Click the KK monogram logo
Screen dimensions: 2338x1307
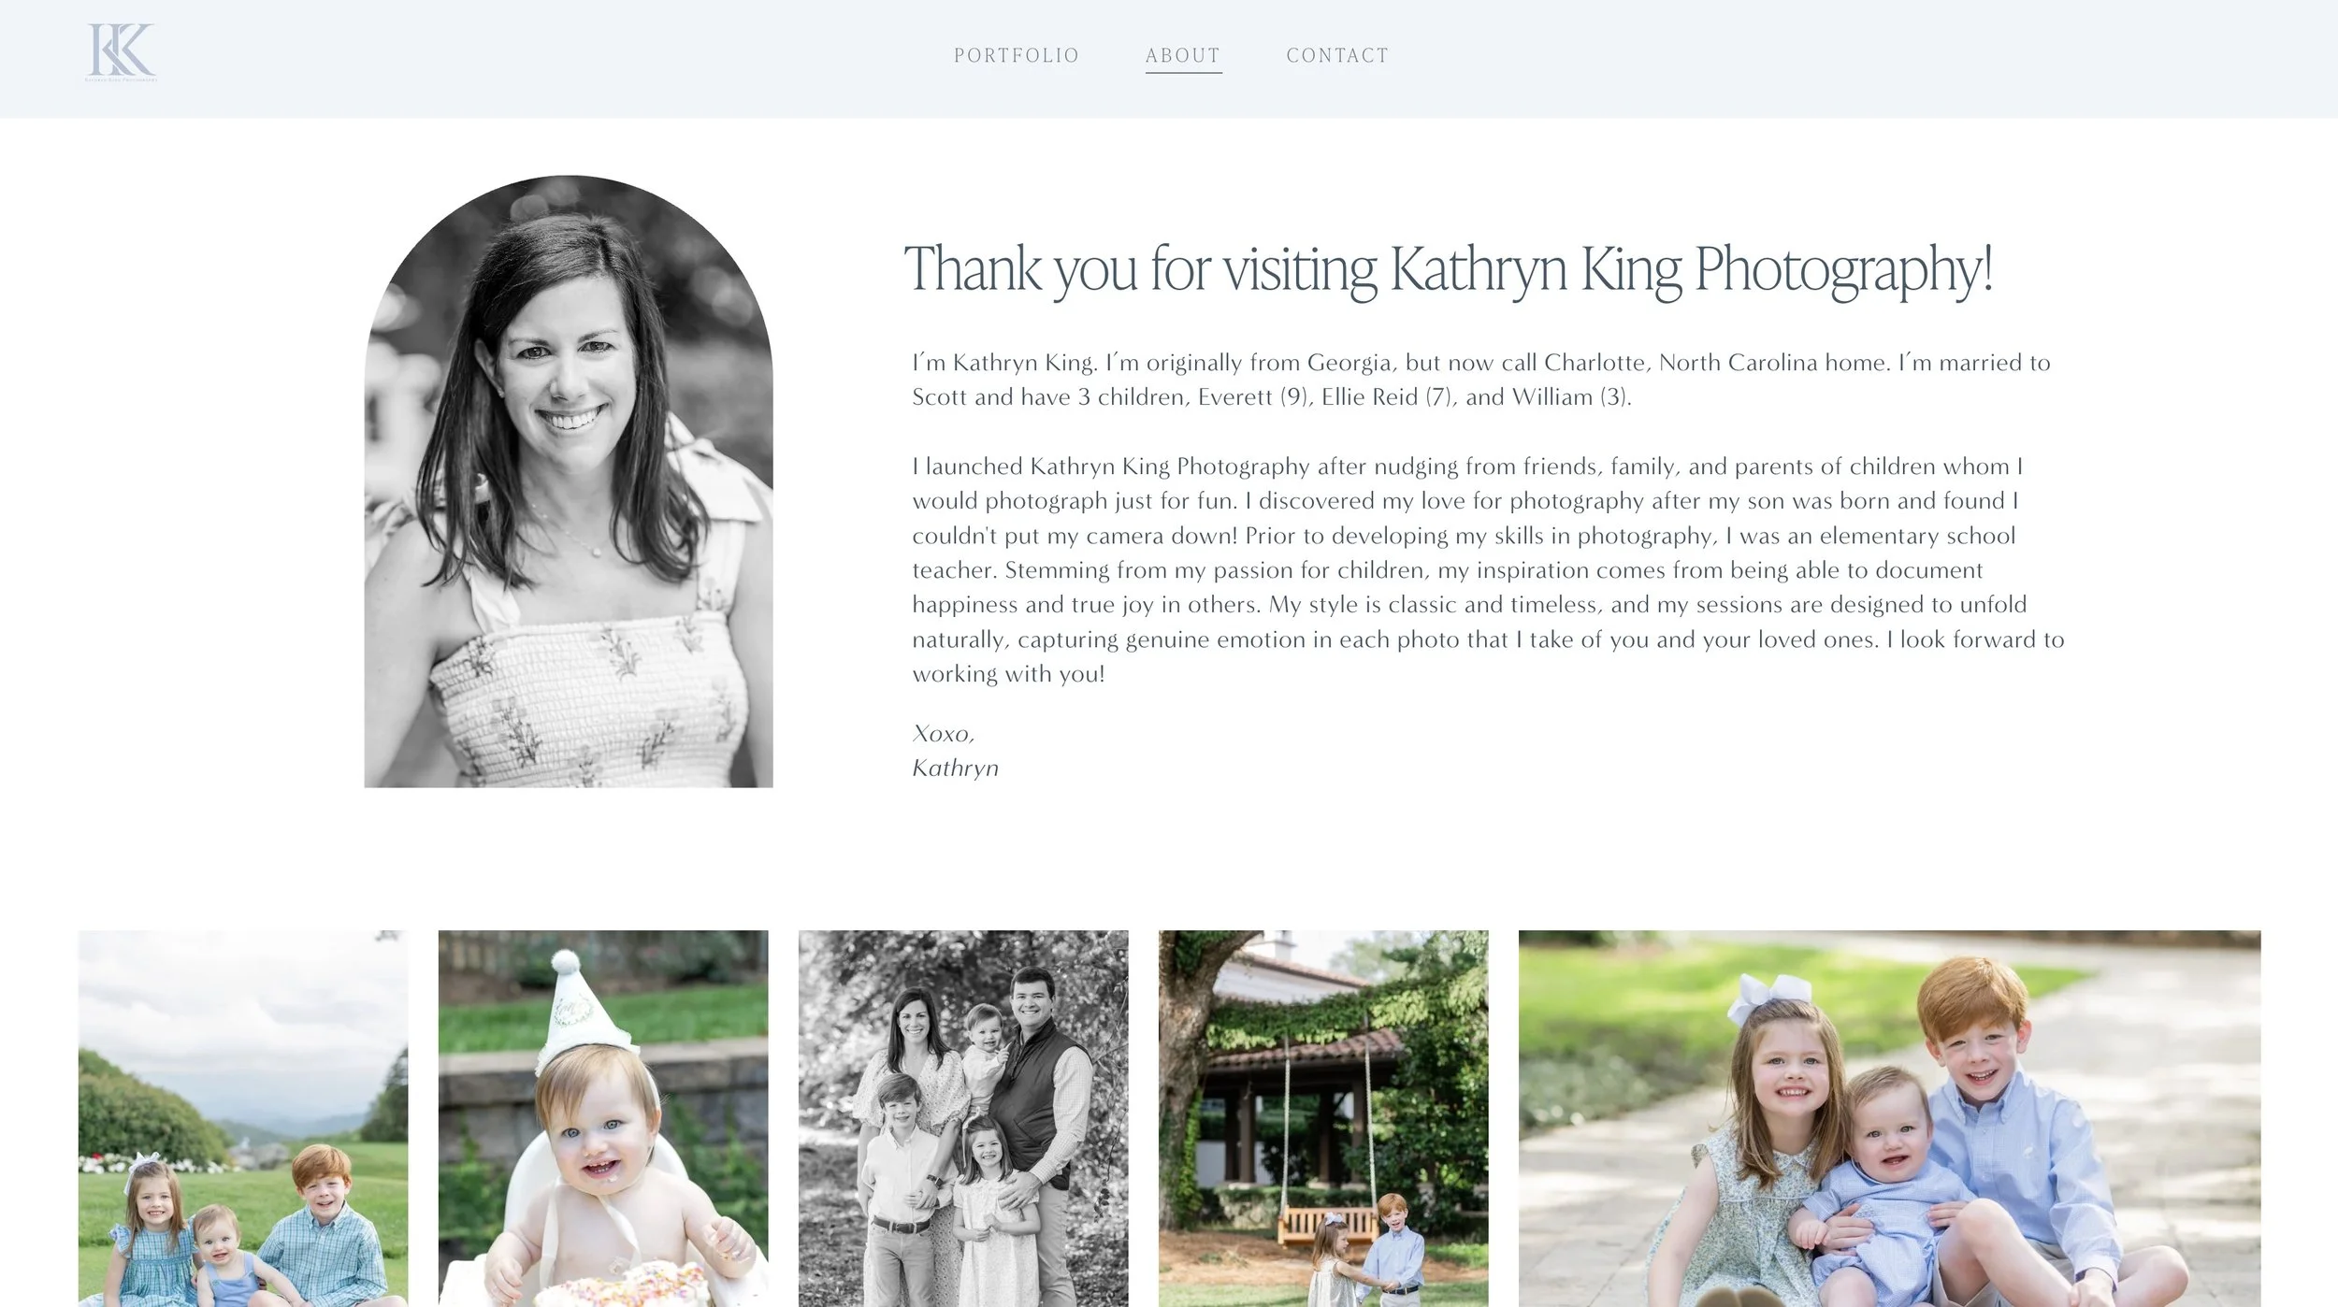[122, 52]
